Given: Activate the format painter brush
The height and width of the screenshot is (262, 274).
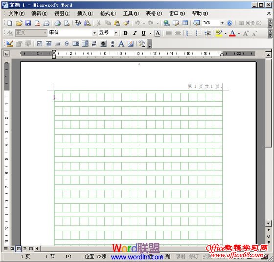Looking at the screenshot, I should pos(126,23).
